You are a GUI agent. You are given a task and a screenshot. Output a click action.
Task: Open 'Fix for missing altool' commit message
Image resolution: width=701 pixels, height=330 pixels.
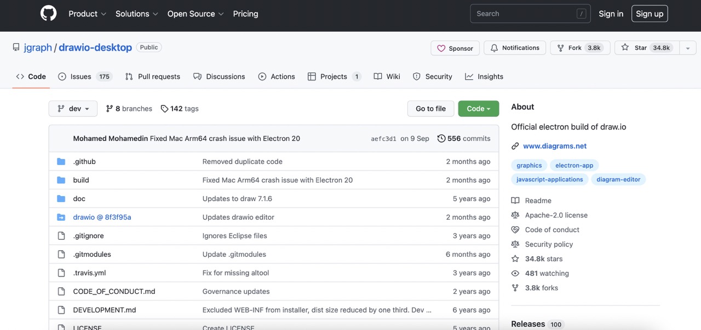pyautogui.click(x=236, y=273)
